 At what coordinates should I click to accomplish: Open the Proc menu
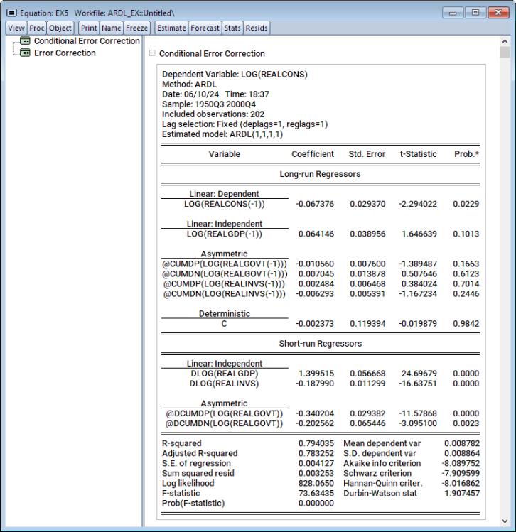tap(37, 28)
